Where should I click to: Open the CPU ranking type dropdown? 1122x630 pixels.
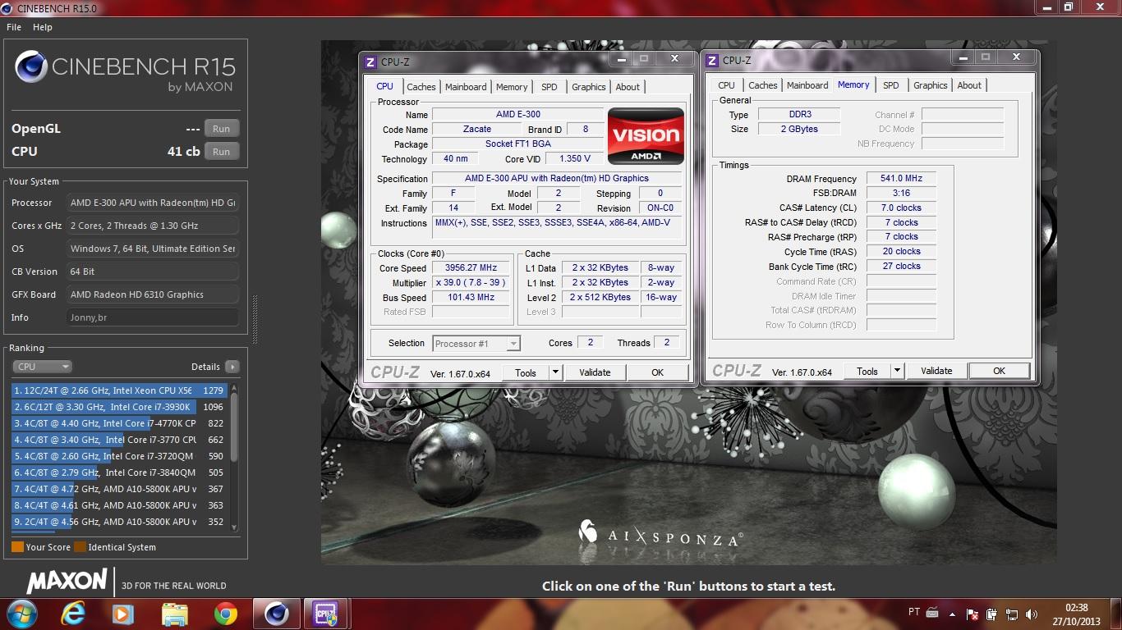click(43, 367)
